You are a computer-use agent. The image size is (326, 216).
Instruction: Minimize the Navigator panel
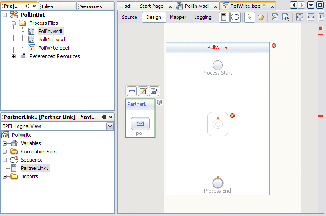coord(104,117)
